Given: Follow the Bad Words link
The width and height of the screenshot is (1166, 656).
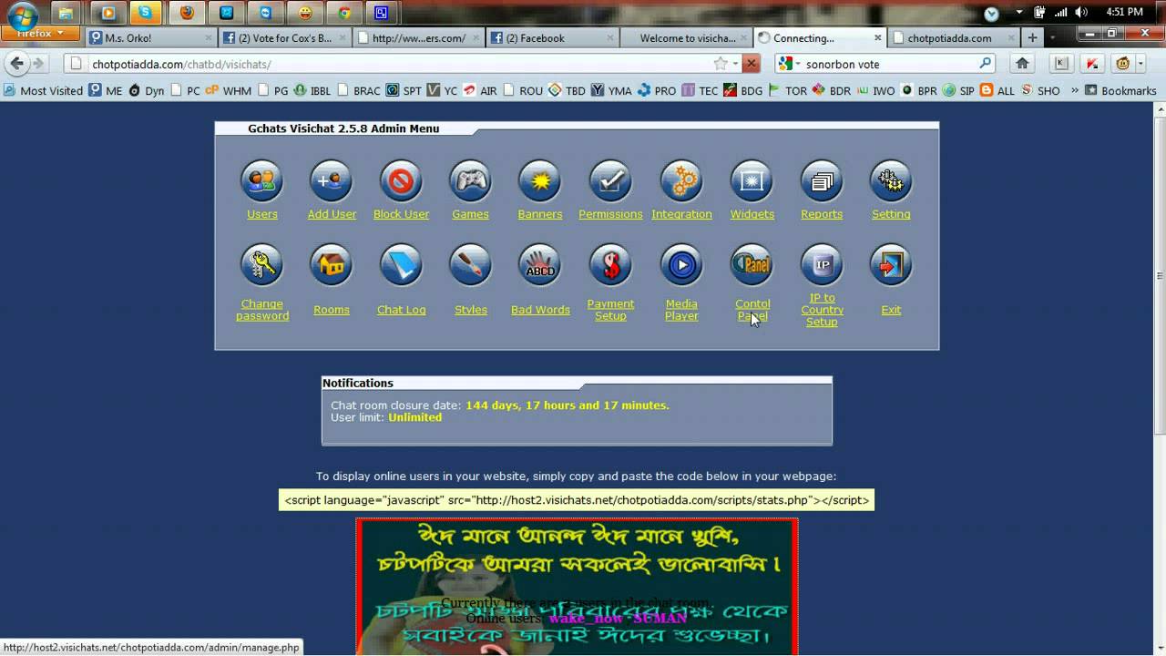Looking at the screenshot, I should coord(540,310).
